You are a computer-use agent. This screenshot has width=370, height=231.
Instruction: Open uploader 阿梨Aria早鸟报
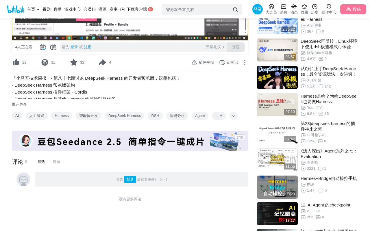coord(319,53)
